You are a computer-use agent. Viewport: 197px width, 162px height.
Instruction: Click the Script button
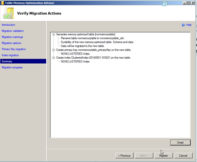pyautogui.click(x=180, y=143)
